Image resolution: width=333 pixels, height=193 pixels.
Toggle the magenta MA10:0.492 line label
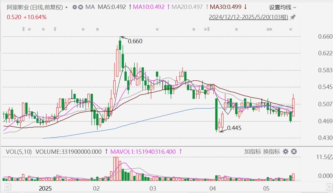149,7
